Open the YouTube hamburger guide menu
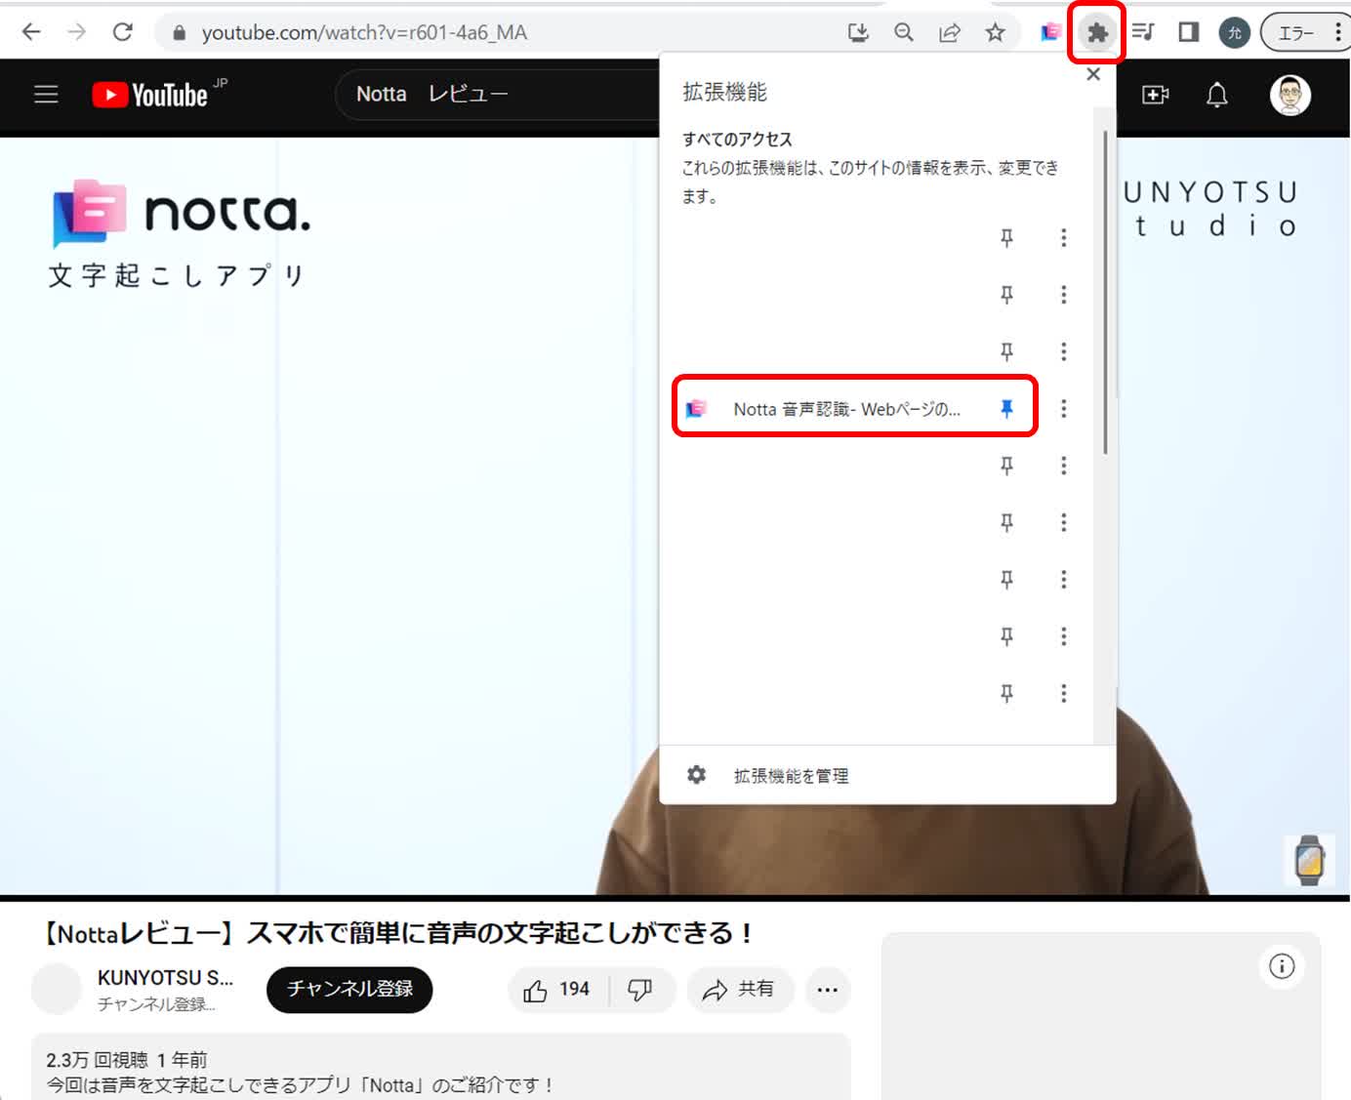The width and height of the screenshot is (1351, 1100). coord(46,95)
